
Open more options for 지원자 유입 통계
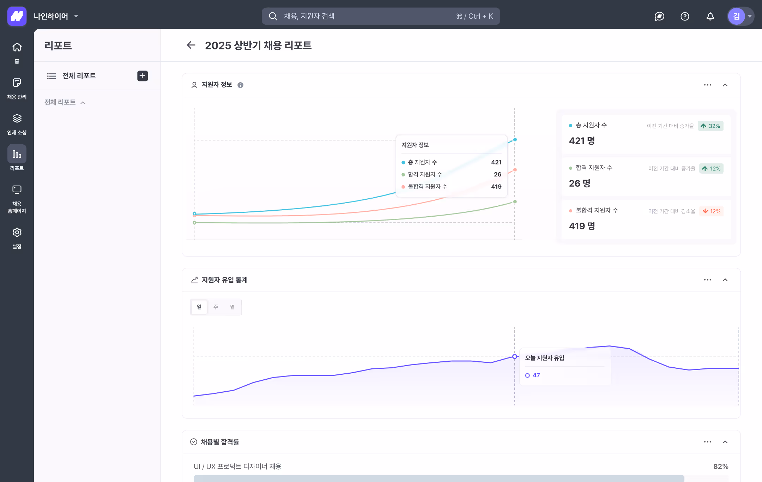click(x=707, y=280)
